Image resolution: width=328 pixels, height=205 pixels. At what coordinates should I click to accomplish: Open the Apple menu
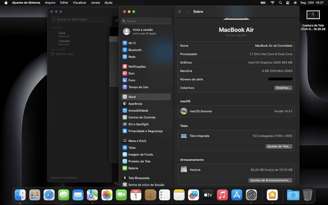6,3
